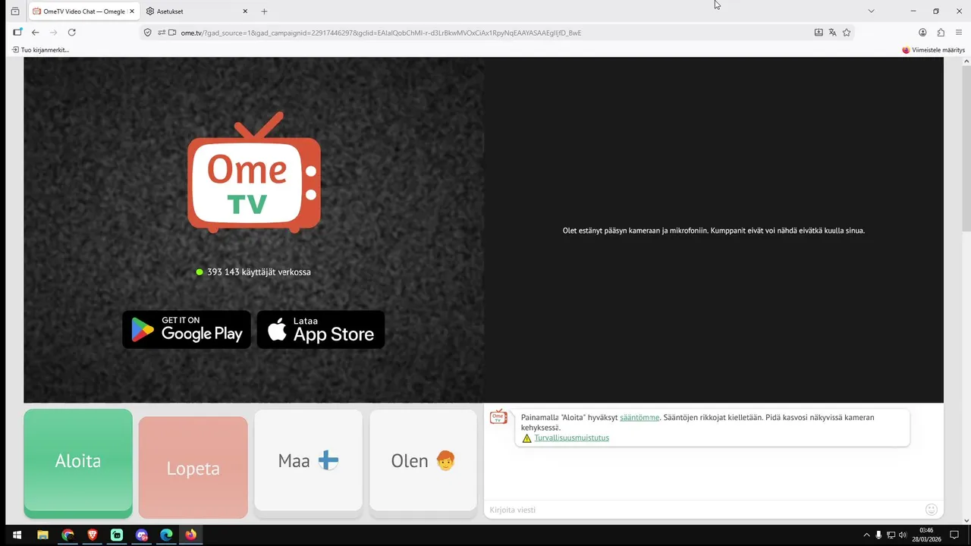Click the translate page icon
Viewport: 971px width, 546px height.
pos(832,33)
